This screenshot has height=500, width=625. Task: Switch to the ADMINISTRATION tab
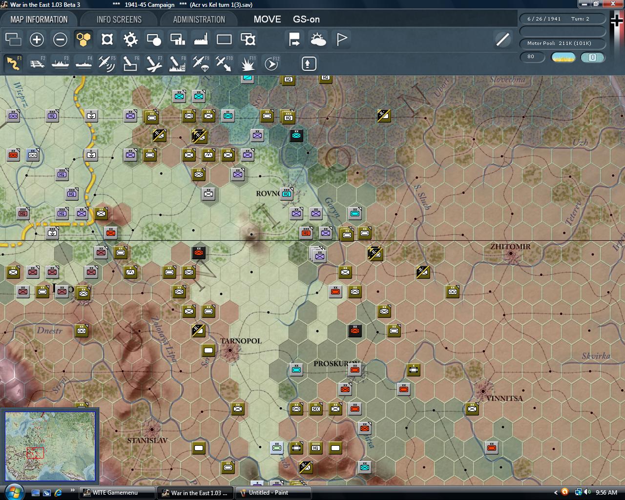198,19
